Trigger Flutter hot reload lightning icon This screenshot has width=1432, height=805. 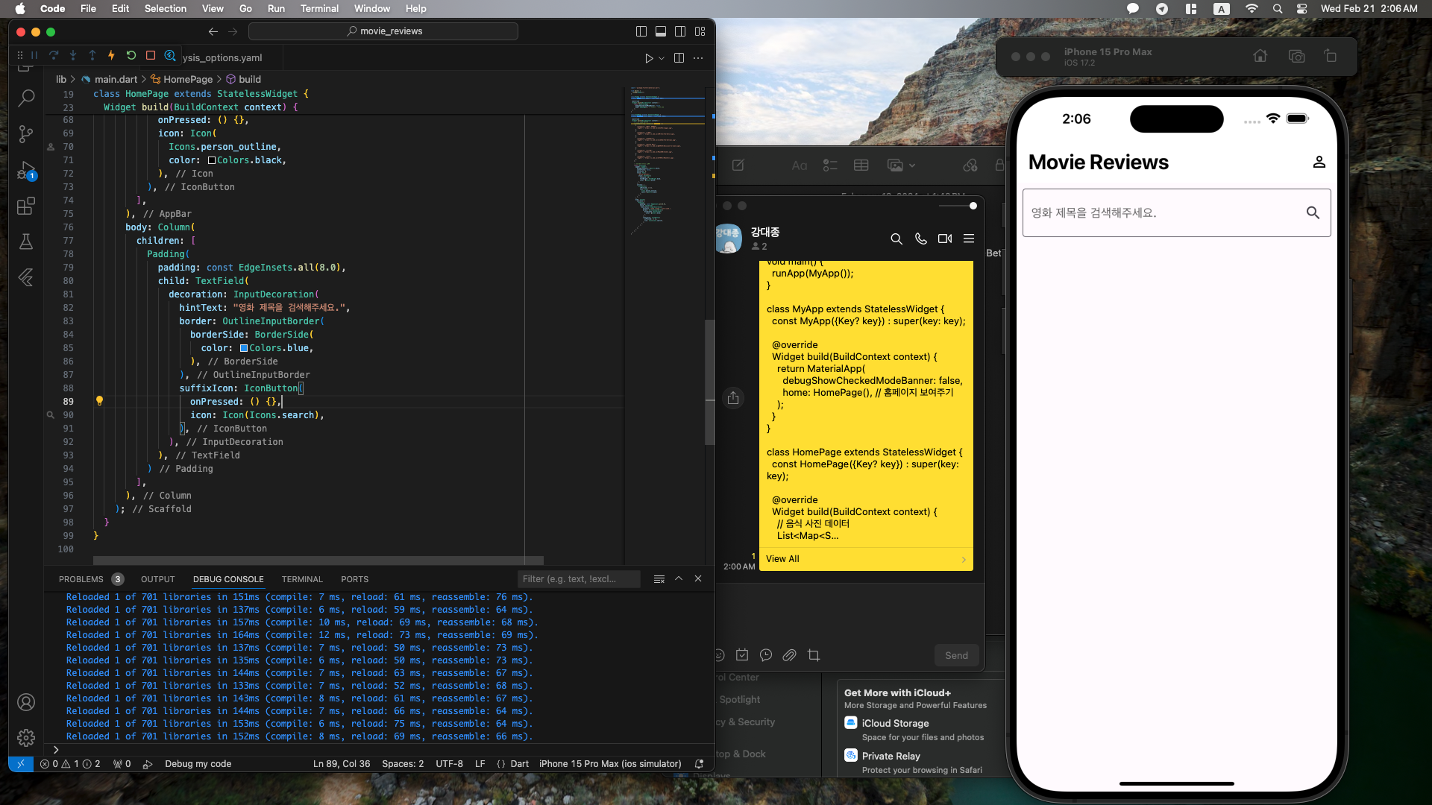[x=112, y=56]
